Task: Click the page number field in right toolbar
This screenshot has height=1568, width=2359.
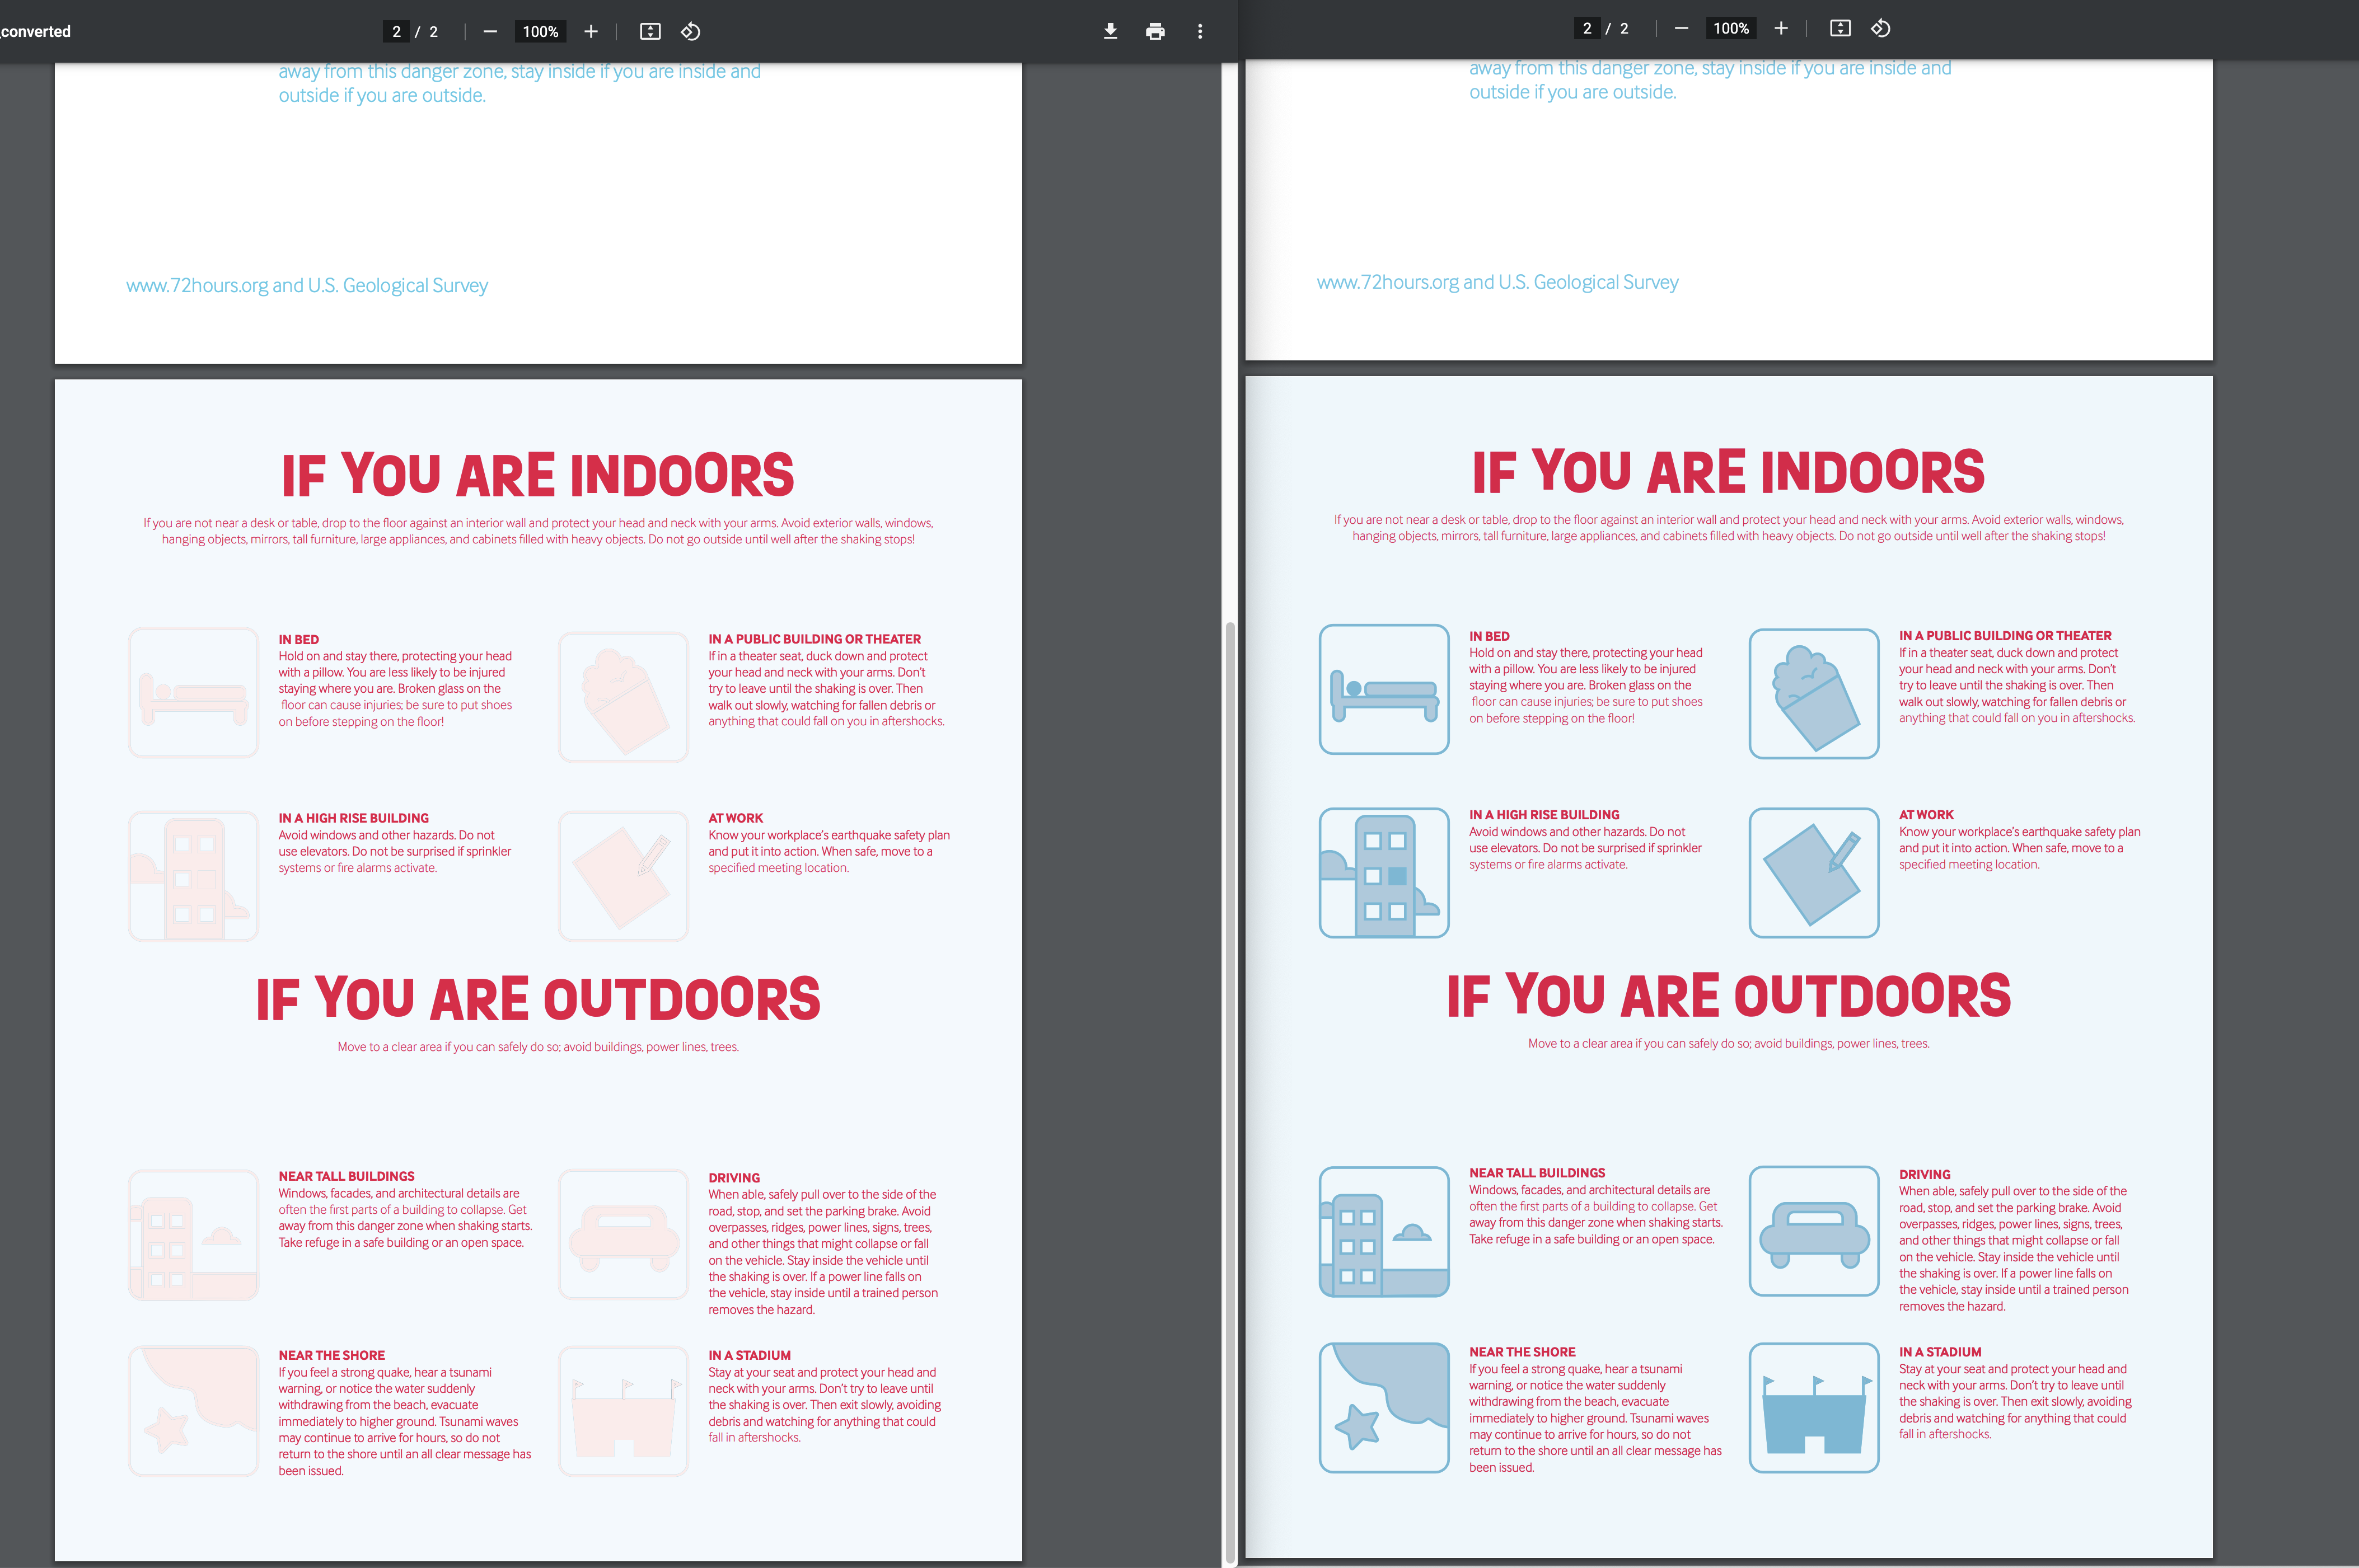Action: click(x=1586, y=28)
